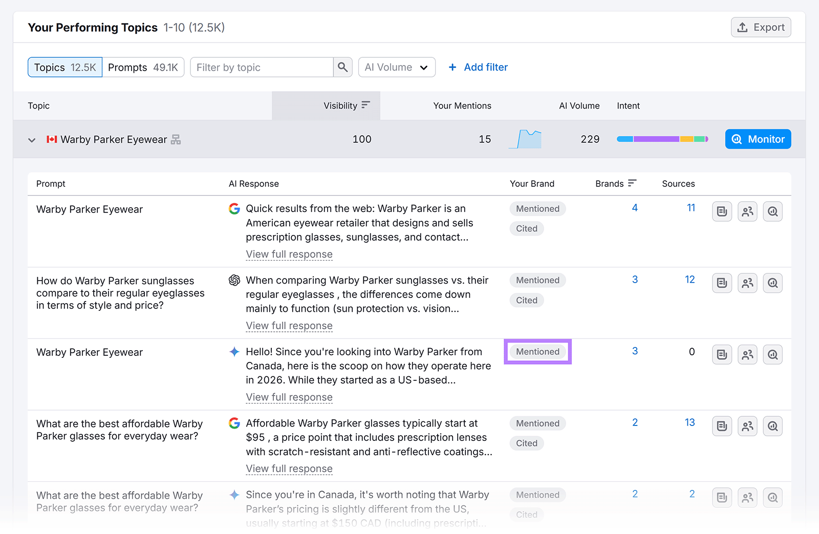Click the 'How do Warby Parker sunglasses compare' prompt
Screen dimensions: 819x534
coord(120,293)
